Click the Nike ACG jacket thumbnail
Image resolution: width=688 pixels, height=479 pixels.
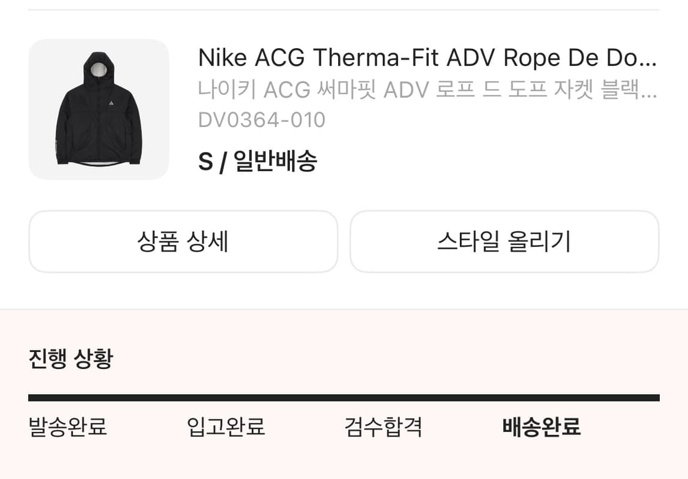point(98,110)
